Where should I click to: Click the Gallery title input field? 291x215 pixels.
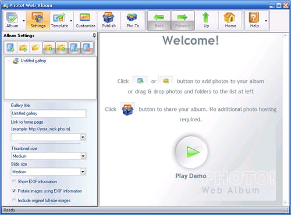(48, 113)
